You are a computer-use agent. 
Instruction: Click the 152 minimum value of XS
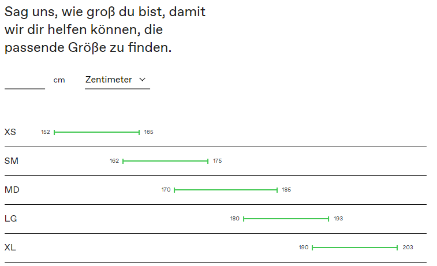click(x=46, y=132)
